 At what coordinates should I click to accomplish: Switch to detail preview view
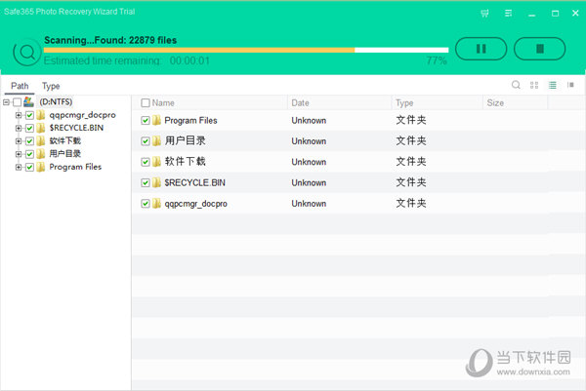[570, 85]
